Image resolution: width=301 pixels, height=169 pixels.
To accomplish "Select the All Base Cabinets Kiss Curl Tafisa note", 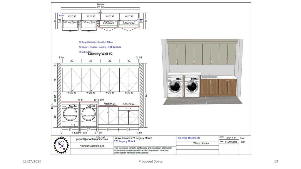I will [96, 42].
